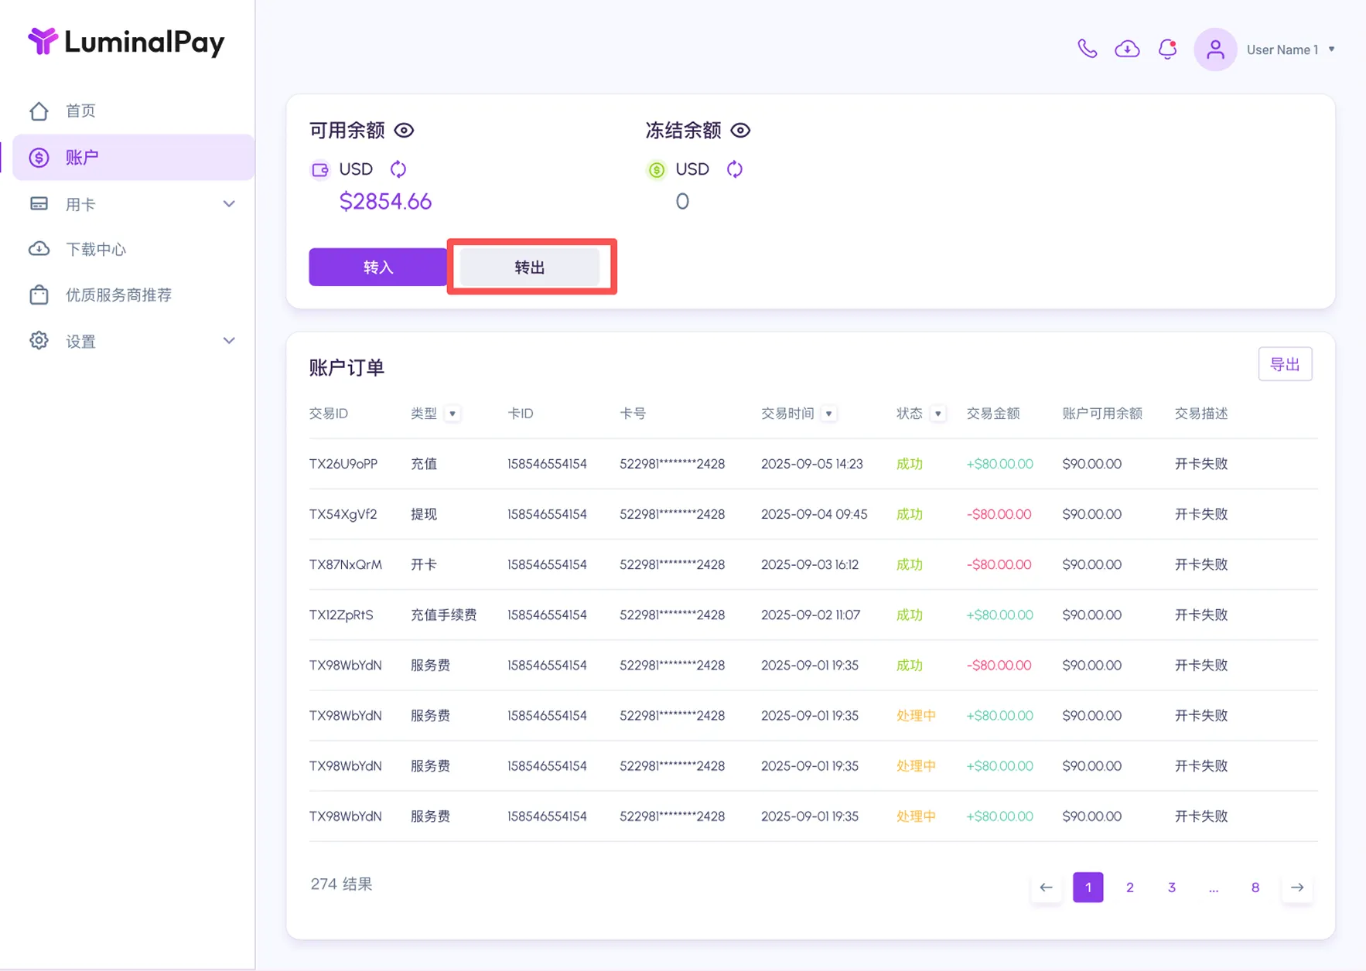The height and width of the screenshot is (971, 1366).
Task: Click the pagination ellipsis
Action: [1213, 888]
